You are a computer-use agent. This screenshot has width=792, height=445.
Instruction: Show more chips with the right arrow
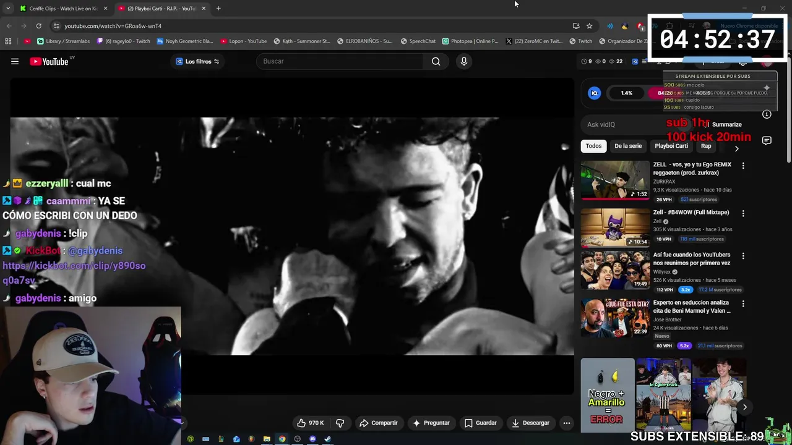click(x=736, y=148)
